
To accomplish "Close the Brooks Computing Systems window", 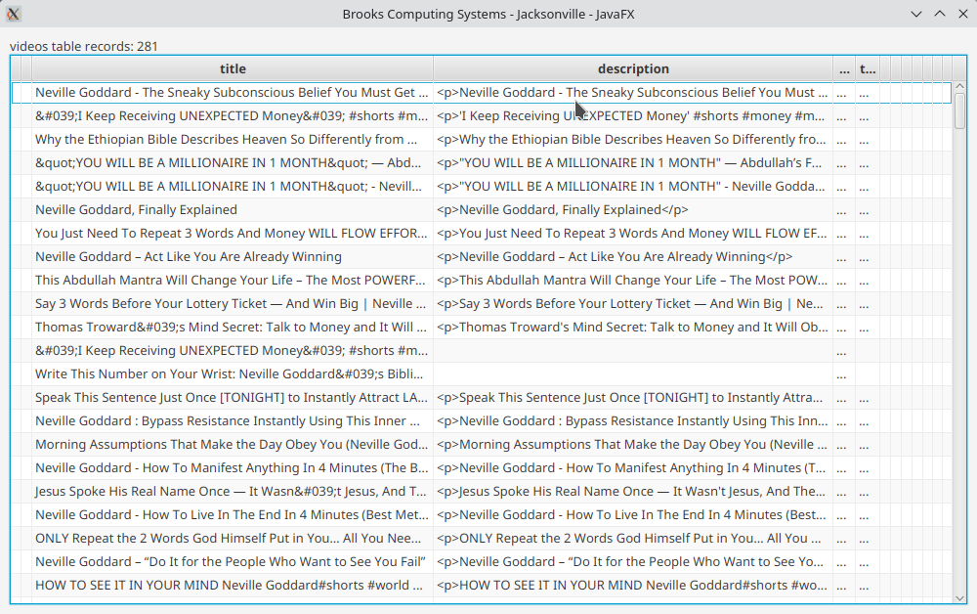I will tap(961, 14).
